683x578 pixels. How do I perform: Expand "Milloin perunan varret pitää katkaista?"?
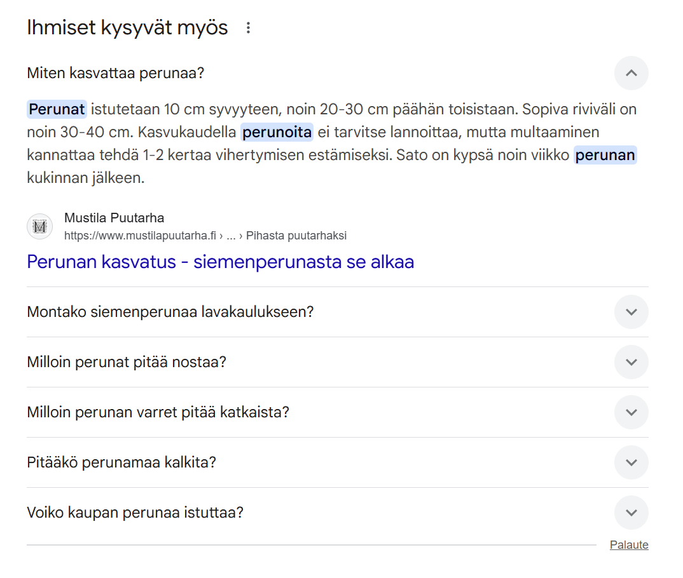point(631,412)
